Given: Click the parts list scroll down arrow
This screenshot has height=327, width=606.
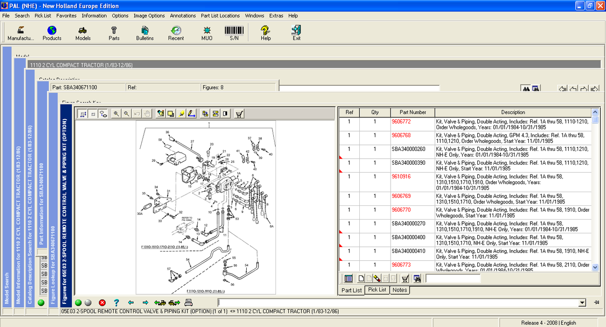Looking at the screenshot, I should [595, 267].
